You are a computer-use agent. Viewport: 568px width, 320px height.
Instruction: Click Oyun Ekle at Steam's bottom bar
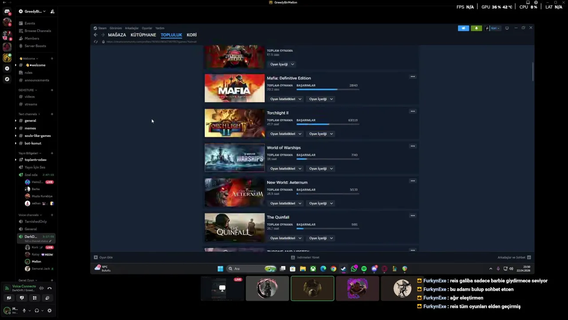[x=103, y=257]
